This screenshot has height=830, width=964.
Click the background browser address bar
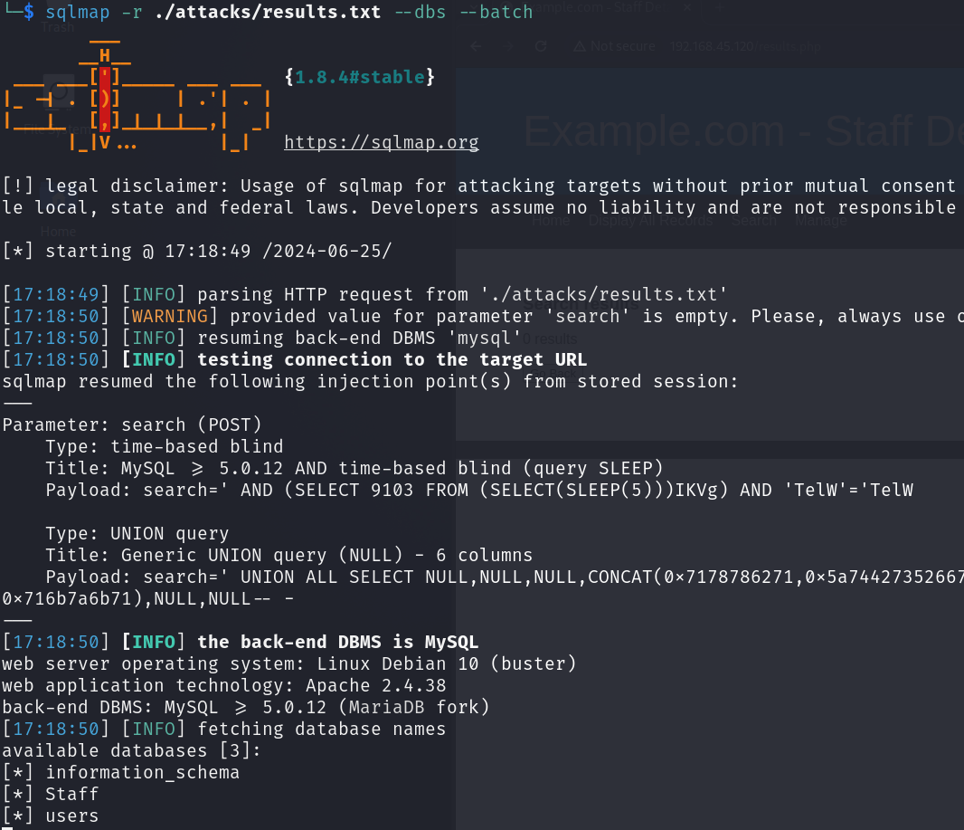(745, 46)
